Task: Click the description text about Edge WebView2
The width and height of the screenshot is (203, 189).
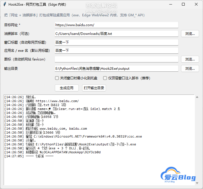Action: (x=74, y=15)
